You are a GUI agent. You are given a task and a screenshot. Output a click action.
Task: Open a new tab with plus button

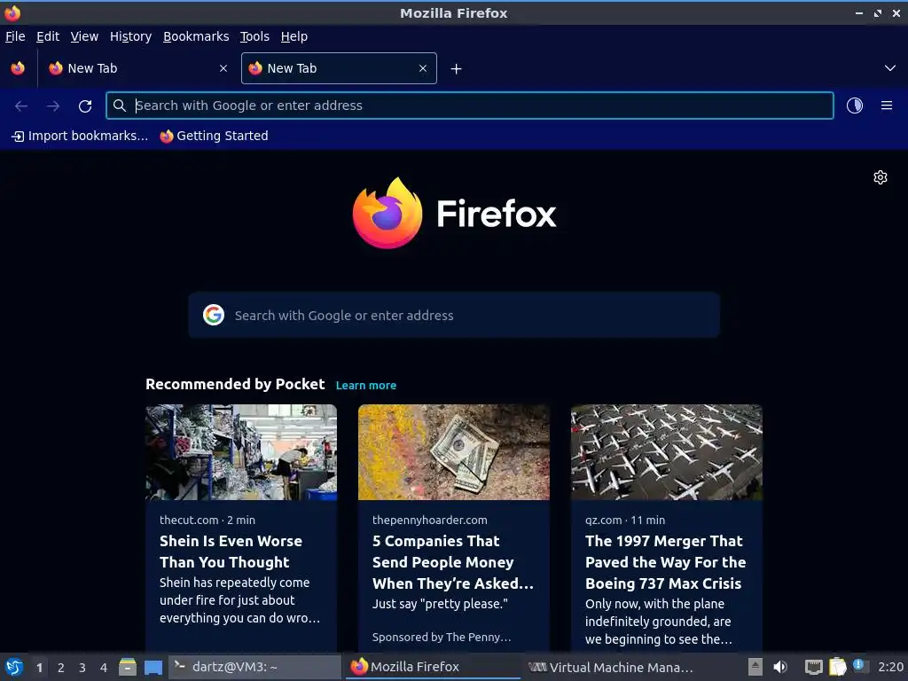(x=457, y=69)
